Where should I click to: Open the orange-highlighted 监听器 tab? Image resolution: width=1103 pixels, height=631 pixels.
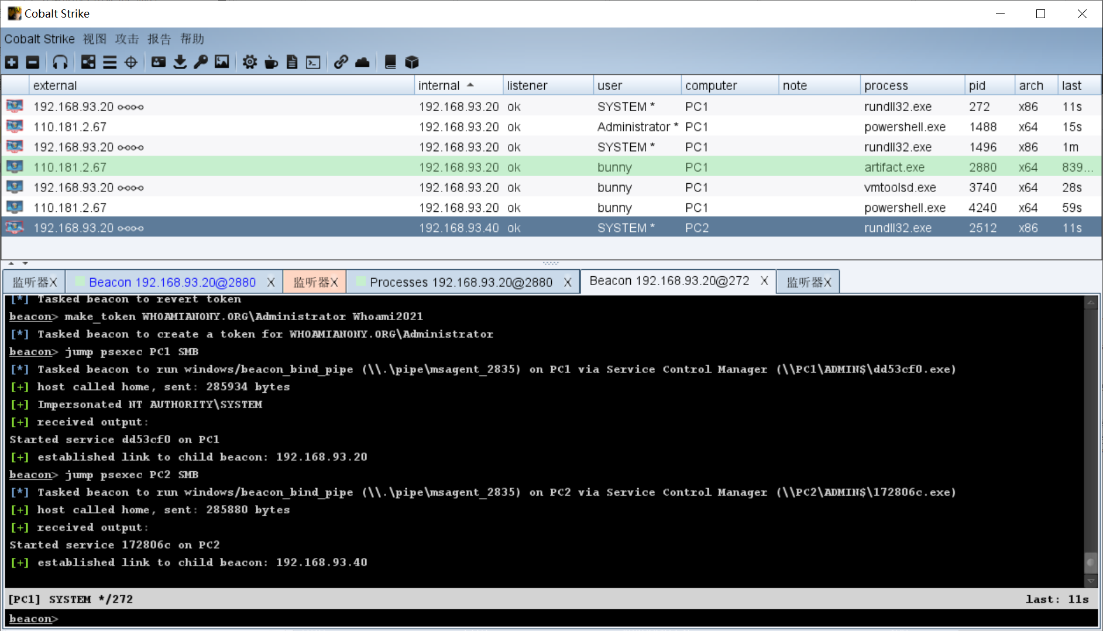click(x=315, y=282)
